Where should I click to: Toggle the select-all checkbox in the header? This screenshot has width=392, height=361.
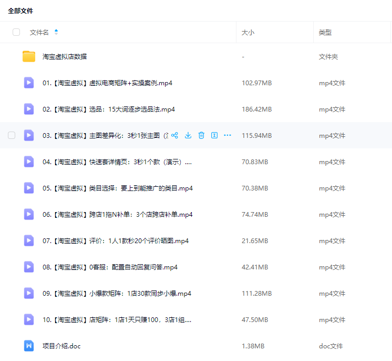coord(16,32)
